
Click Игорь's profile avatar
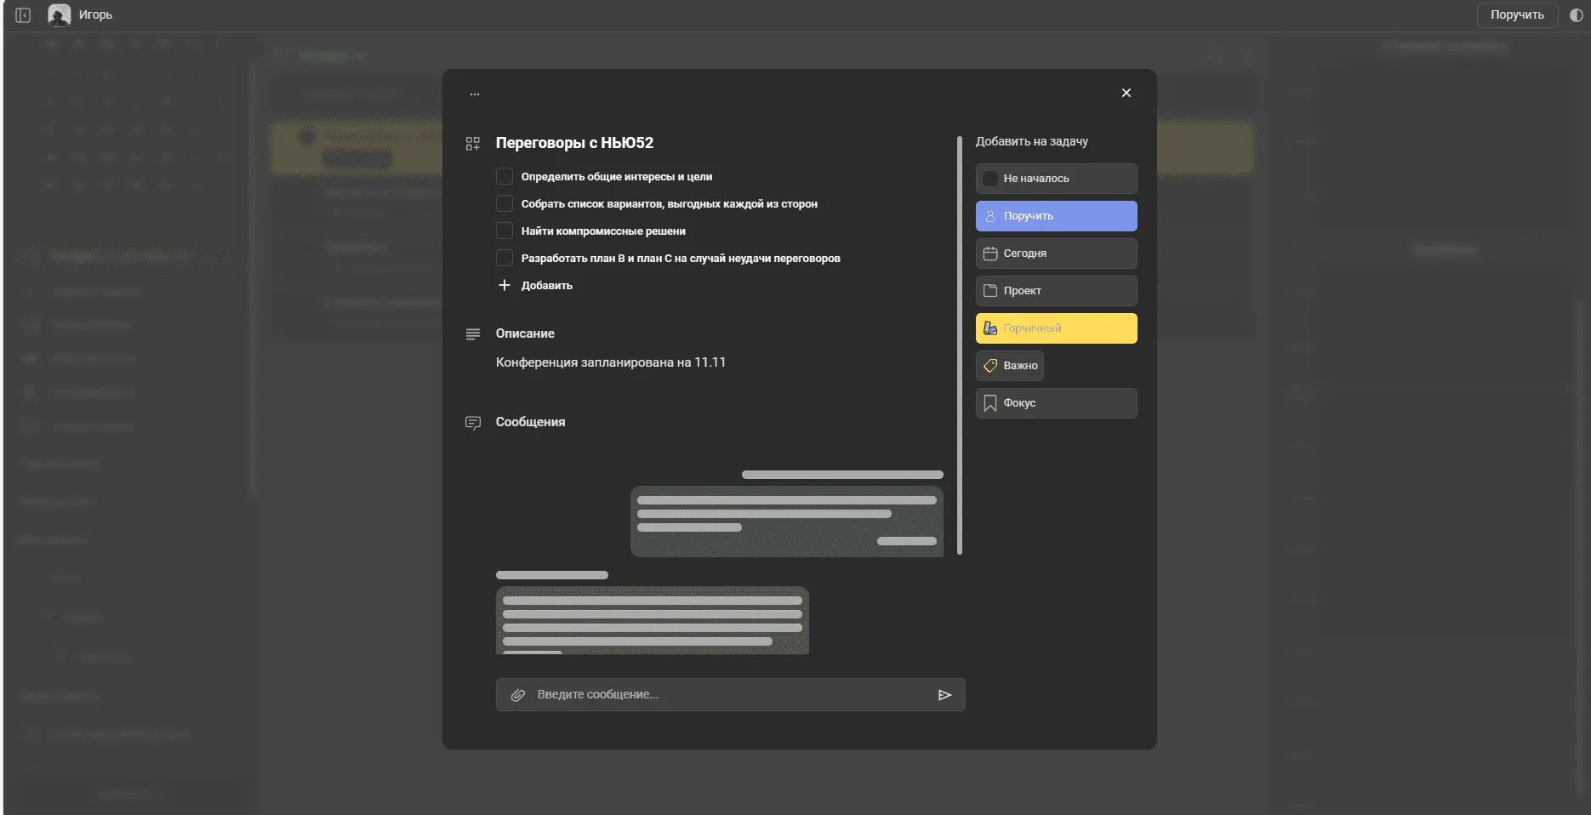click(x=60, y=15)
